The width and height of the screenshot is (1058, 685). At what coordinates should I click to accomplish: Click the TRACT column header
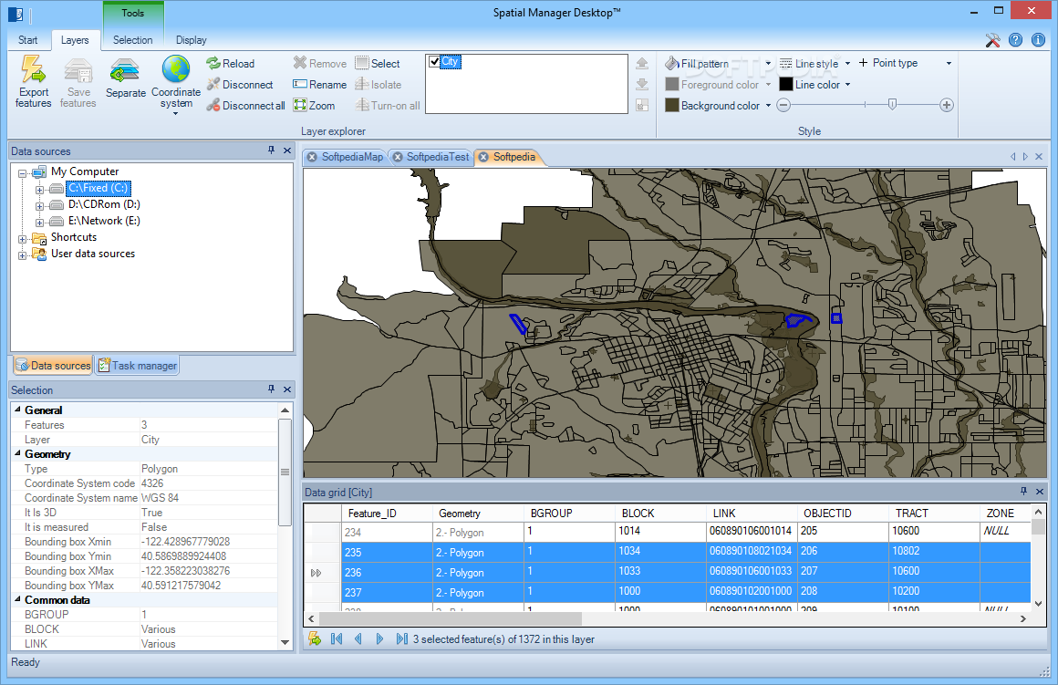pyautogui.click(x=935, y=513)
